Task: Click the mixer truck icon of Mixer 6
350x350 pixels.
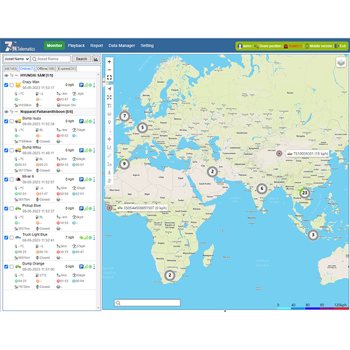Action: coord(18,179)
